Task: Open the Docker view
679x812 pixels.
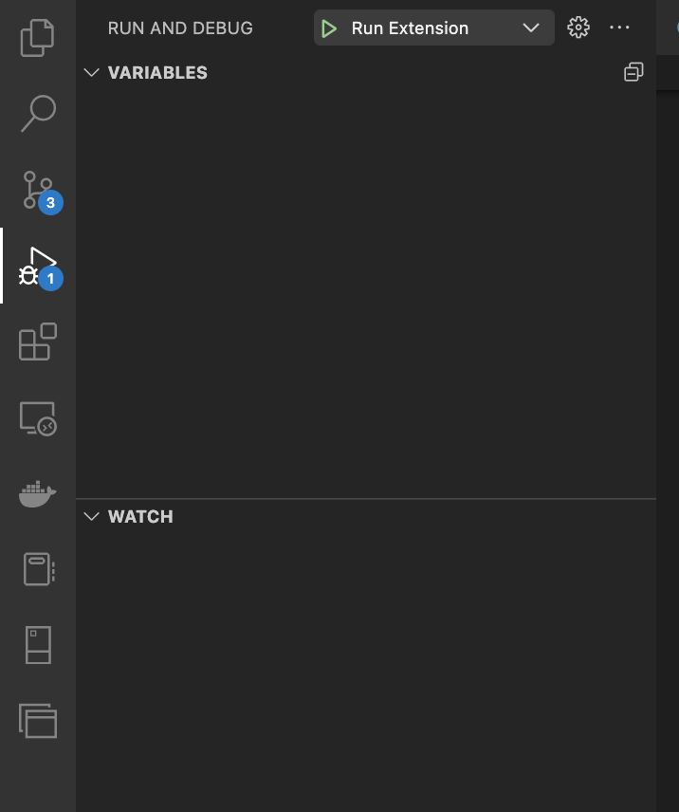Action: point(37,493)
